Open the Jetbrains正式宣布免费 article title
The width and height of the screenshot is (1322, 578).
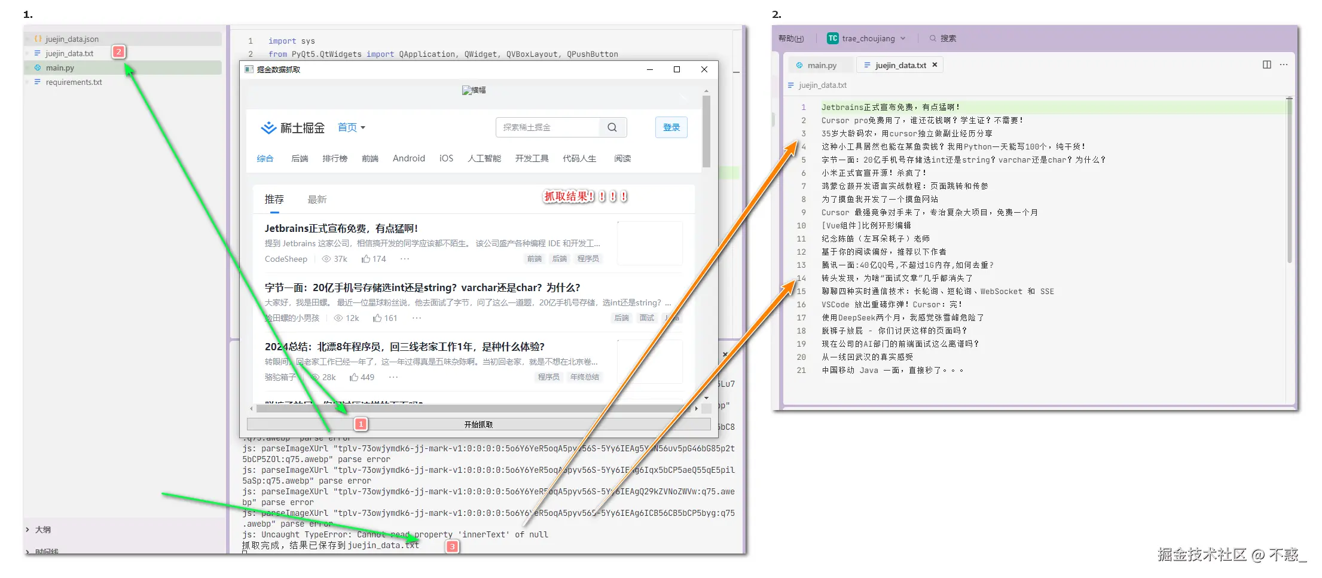click(341, 228)
